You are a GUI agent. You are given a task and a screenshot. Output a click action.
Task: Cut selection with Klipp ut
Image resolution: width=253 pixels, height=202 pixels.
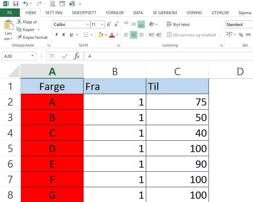(x=27, y=22)
